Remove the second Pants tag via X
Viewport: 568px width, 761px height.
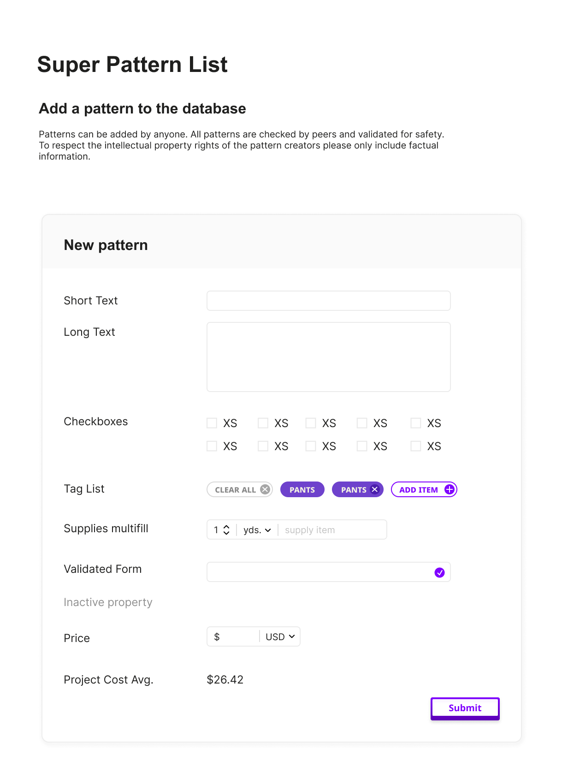pyautogui.click(x=375, y=489)
